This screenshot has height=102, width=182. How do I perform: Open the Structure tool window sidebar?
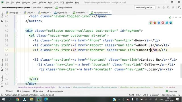[x=2, y=65]
